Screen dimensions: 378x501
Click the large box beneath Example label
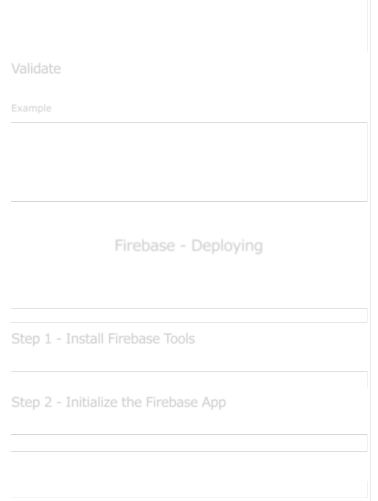(189, 162)
